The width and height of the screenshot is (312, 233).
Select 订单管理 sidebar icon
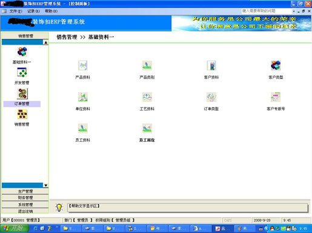tap(22, 94)
